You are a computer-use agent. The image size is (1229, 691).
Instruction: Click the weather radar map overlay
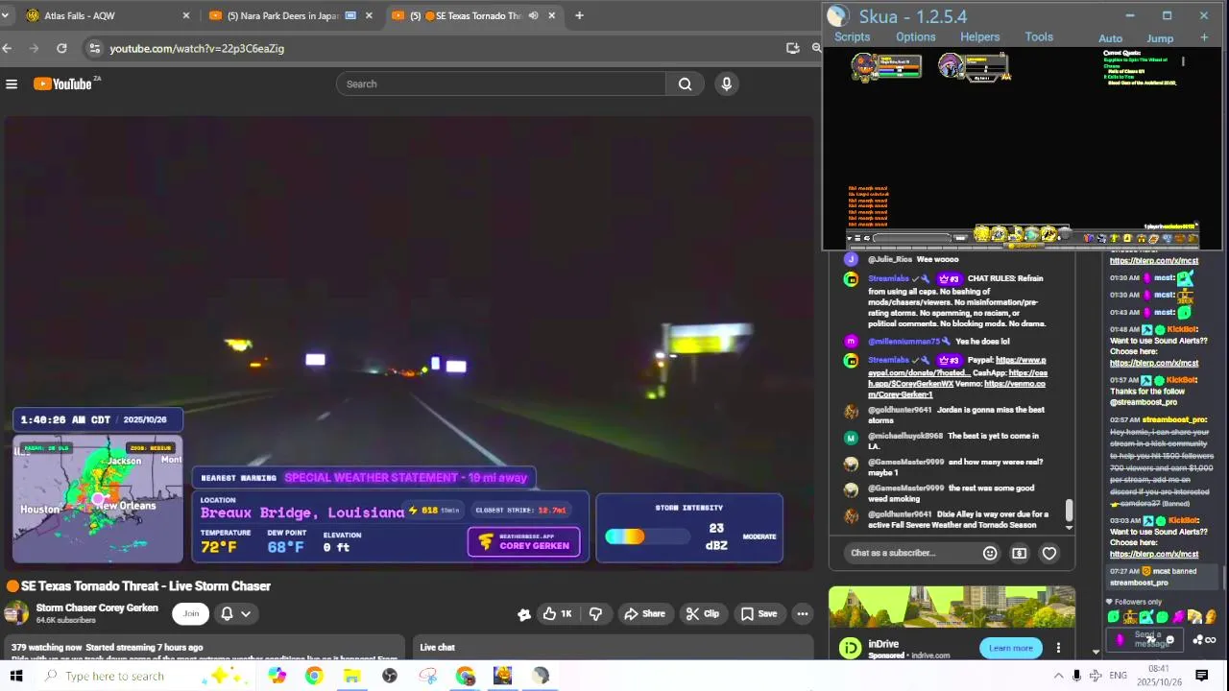tap(97, 497)
